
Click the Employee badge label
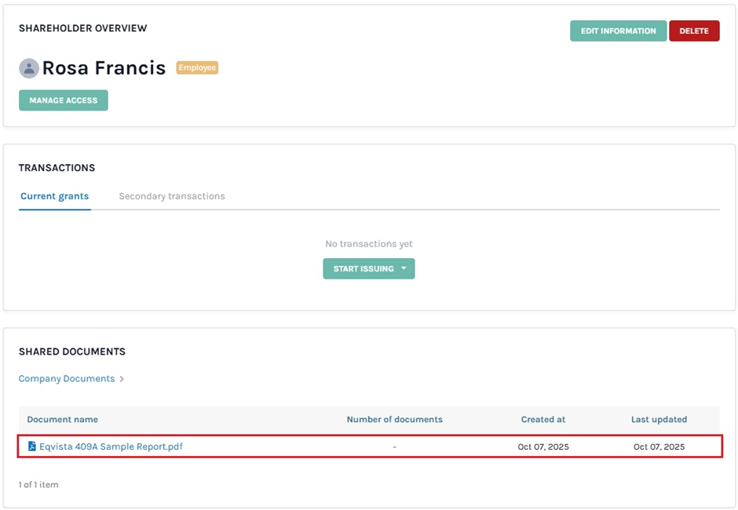197,68
